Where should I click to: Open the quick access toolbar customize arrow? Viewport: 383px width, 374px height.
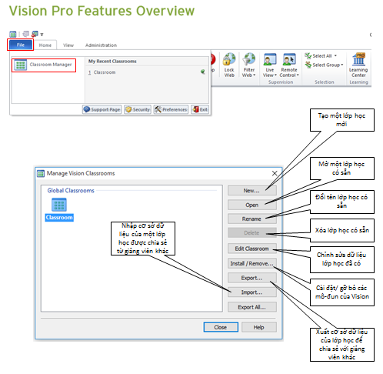coord(42,34)
